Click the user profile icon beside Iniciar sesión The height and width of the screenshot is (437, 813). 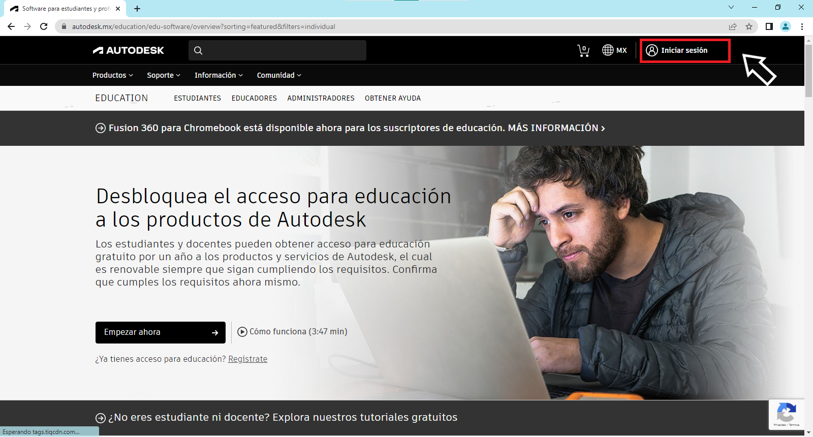tap(652, 50)
